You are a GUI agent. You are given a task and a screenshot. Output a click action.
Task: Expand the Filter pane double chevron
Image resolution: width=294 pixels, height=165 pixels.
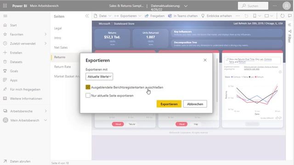289,25
